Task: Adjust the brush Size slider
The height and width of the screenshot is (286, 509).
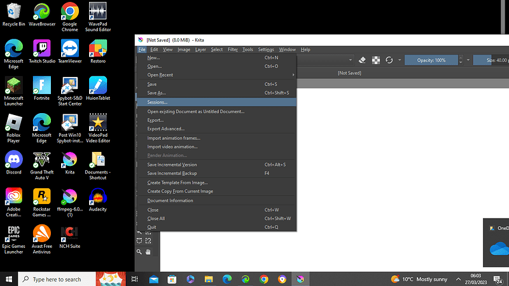Action: coord(491,60)
